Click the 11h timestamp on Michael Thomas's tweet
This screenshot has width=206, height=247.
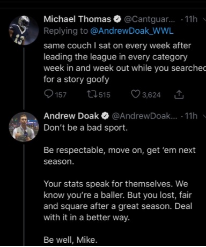(191, 19)
